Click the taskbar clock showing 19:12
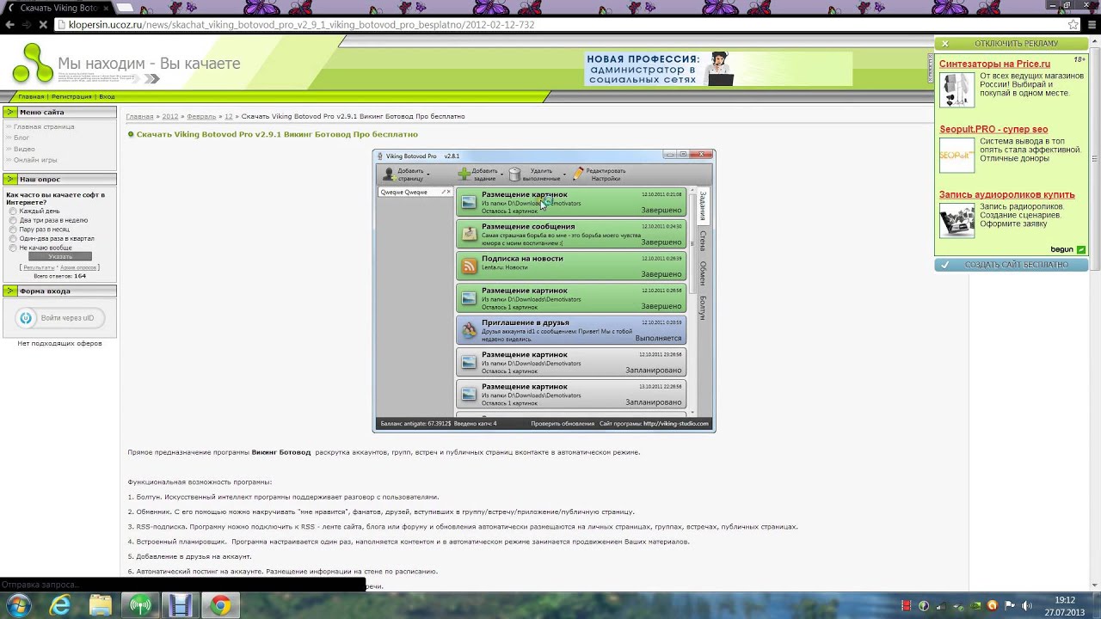 (1065, 606)
